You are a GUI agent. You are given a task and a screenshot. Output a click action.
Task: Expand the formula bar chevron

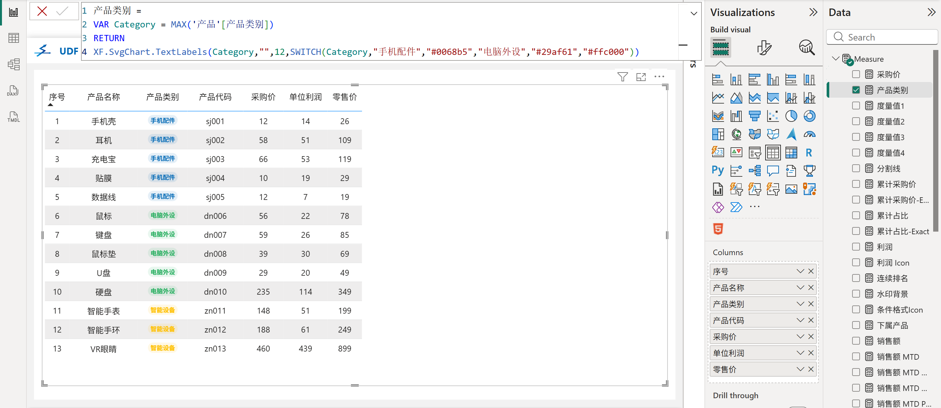(693, 14)
